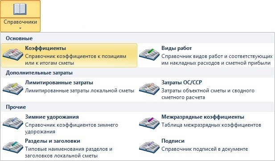The image size is (275, 161).
Task: Click description text Справочник коэффициентов зимнего удорожания
Action: tap(72, 128)
